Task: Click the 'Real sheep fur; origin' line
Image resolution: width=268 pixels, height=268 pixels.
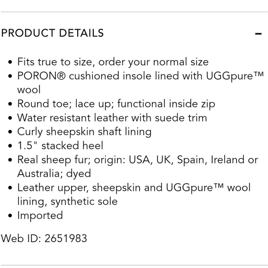Action: 138,160
